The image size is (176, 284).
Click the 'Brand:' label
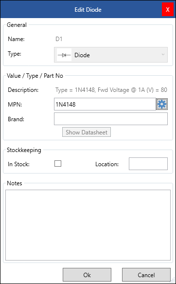pyautogui.click(x=16, y=119)
